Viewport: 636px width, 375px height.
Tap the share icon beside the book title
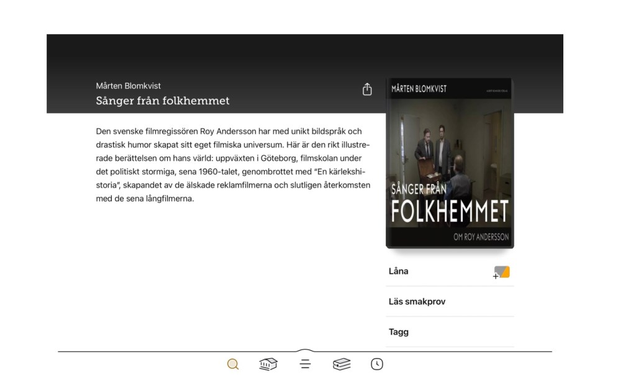coord(367,89)
